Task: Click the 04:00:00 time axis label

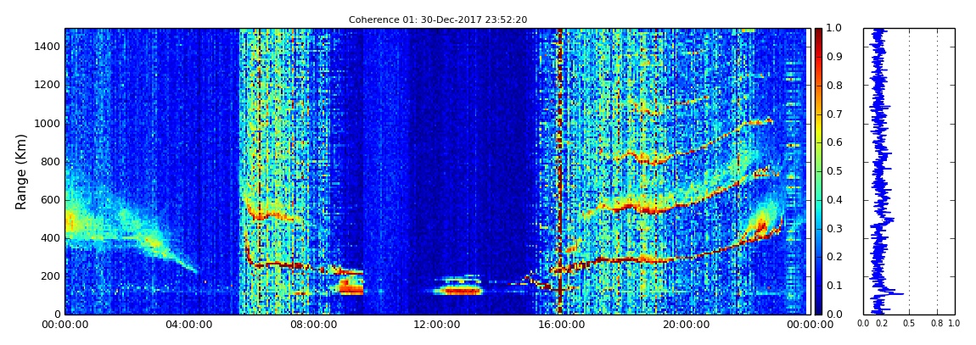Action: click(188, 325)
